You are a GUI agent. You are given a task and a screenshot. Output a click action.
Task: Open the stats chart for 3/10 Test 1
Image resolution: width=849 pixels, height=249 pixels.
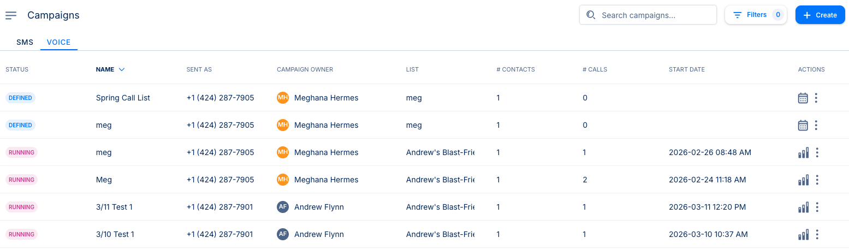803,235
